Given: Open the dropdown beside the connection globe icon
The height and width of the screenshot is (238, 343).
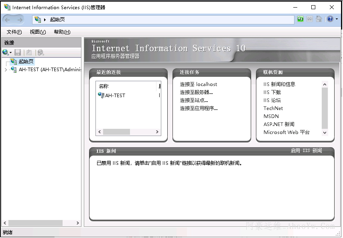Looking at the screenshot, I should pos(10,52).
